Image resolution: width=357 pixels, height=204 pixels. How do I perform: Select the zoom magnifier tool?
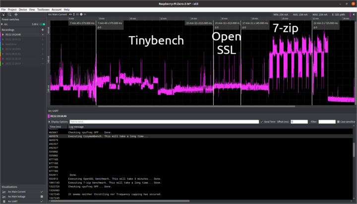point(9,14)
